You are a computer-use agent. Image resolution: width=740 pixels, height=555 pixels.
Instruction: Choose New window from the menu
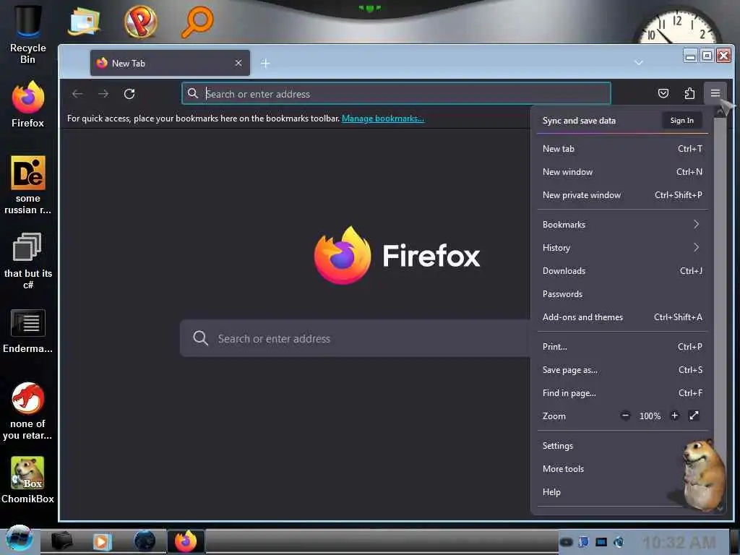click(622, 172)
